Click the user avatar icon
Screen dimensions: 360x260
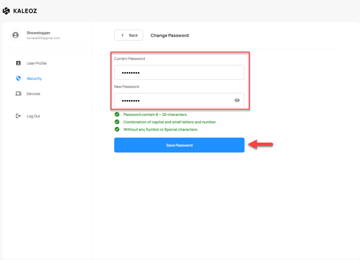coord(15,35)
